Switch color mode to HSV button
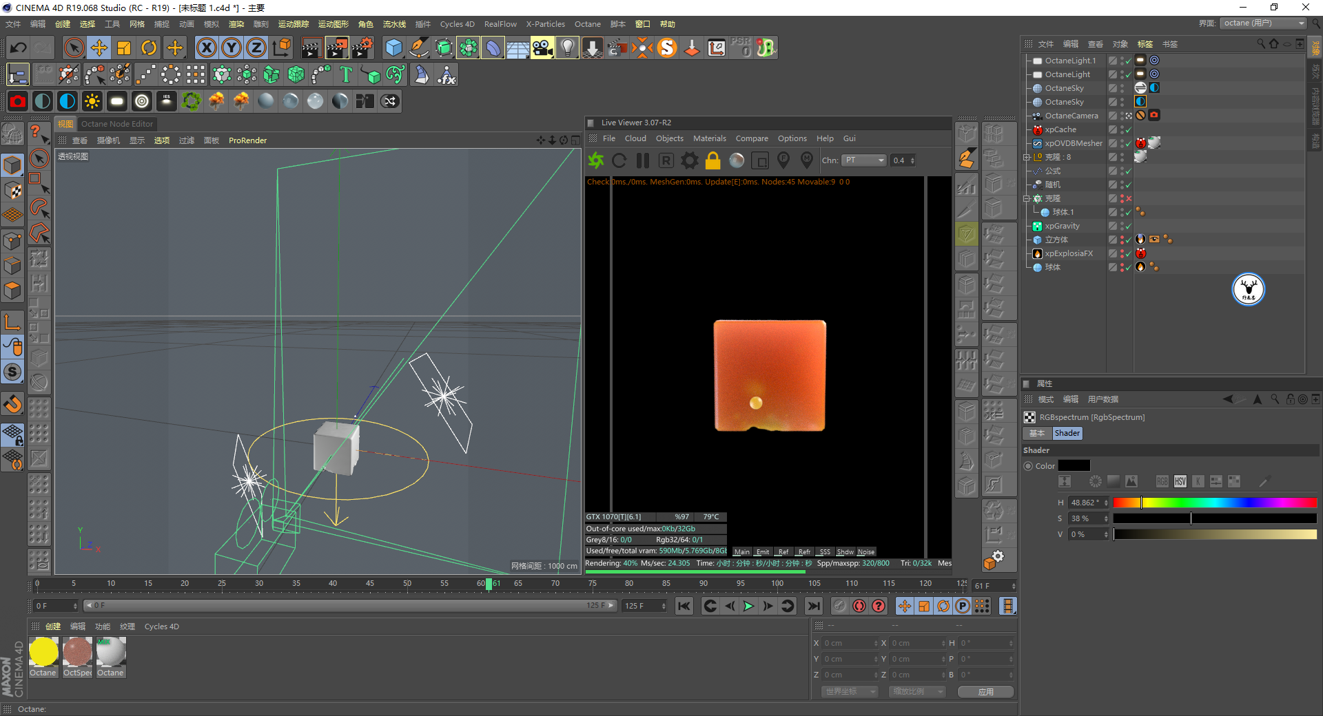This screenshot has width=1323, height=716. point(1180,481)
